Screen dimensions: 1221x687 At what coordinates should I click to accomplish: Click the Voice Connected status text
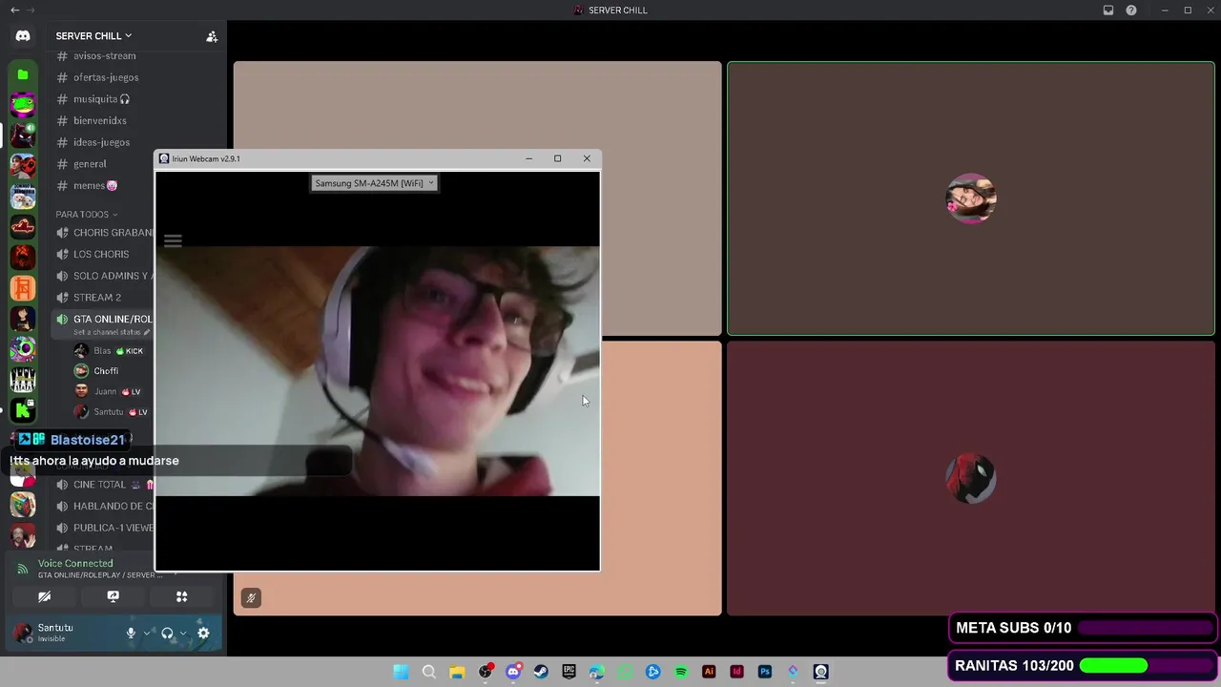coord(75,564)
